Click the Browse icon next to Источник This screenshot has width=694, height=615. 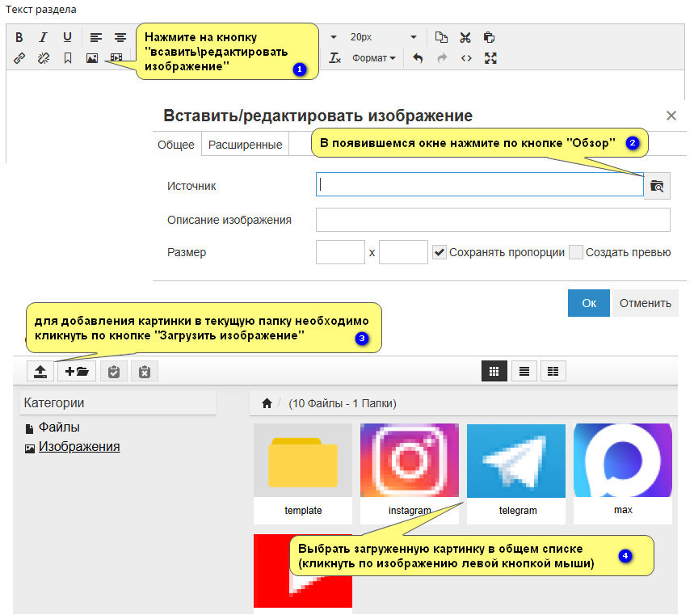click(658, 185)
